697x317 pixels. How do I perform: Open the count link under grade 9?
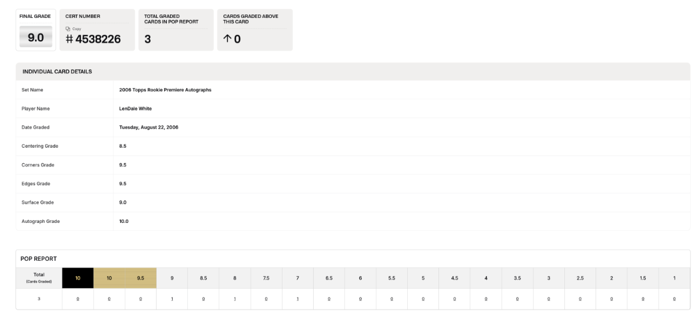(x=172, y=299)
